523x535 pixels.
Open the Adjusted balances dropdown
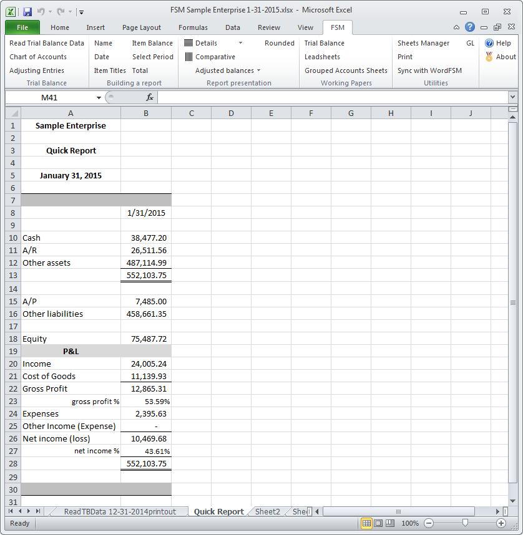(x=259, y=70)
